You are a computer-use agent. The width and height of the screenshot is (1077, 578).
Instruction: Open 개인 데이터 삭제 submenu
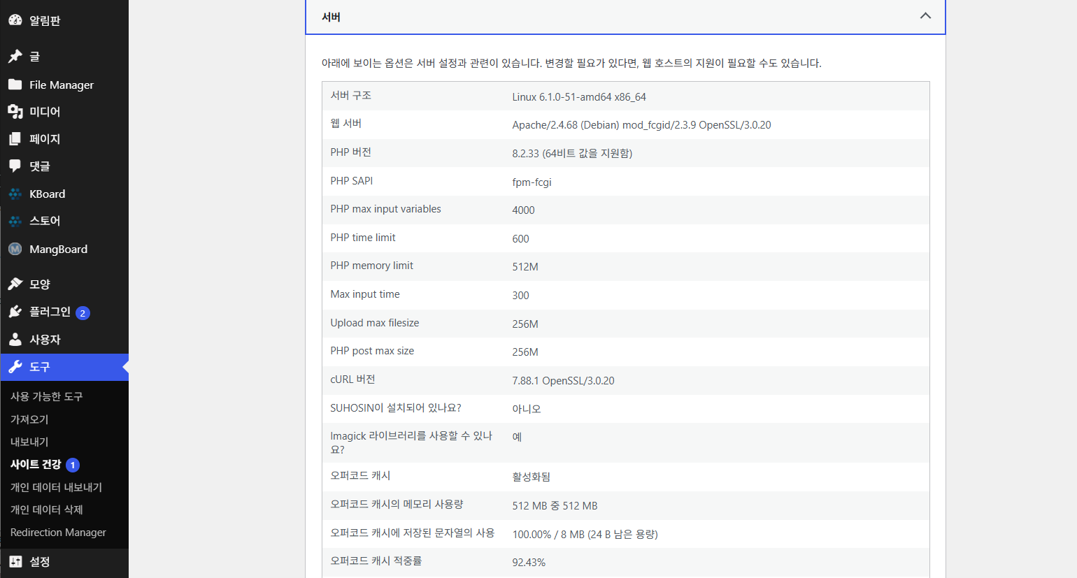(x=47, y=510)
